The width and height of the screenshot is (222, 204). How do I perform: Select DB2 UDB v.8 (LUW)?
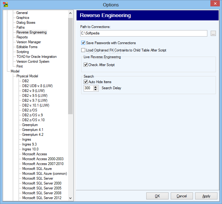click(37, 86)
